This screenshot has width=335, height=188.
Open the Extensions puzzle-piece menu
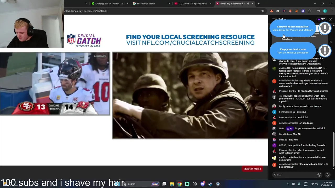pyautogui.click(x=309, y=11)
